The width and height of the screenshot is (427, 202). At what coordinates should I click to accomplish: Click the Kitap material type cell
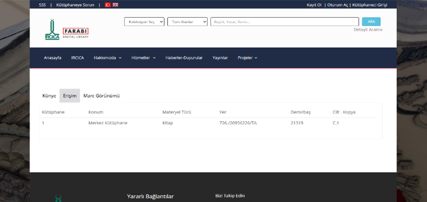(x=168, y=123)
